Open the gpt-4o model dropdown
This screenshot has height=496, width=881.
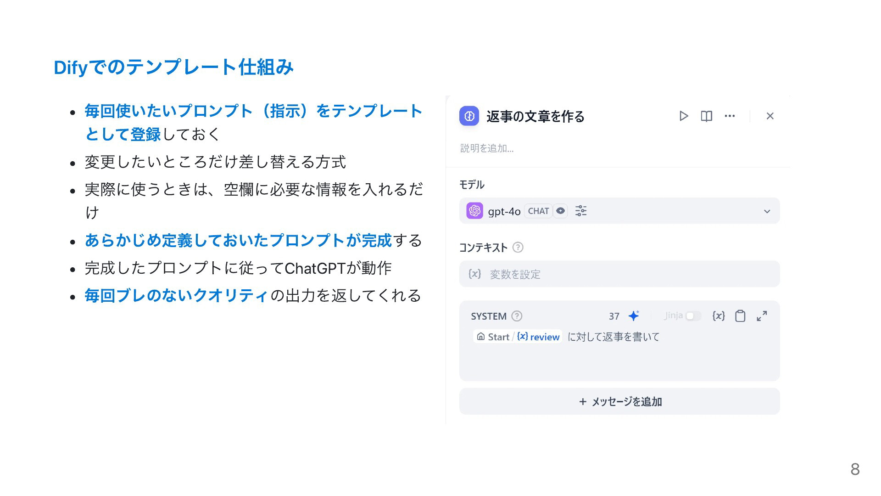619,211
